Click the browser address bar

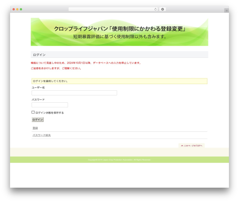(113, 9)
